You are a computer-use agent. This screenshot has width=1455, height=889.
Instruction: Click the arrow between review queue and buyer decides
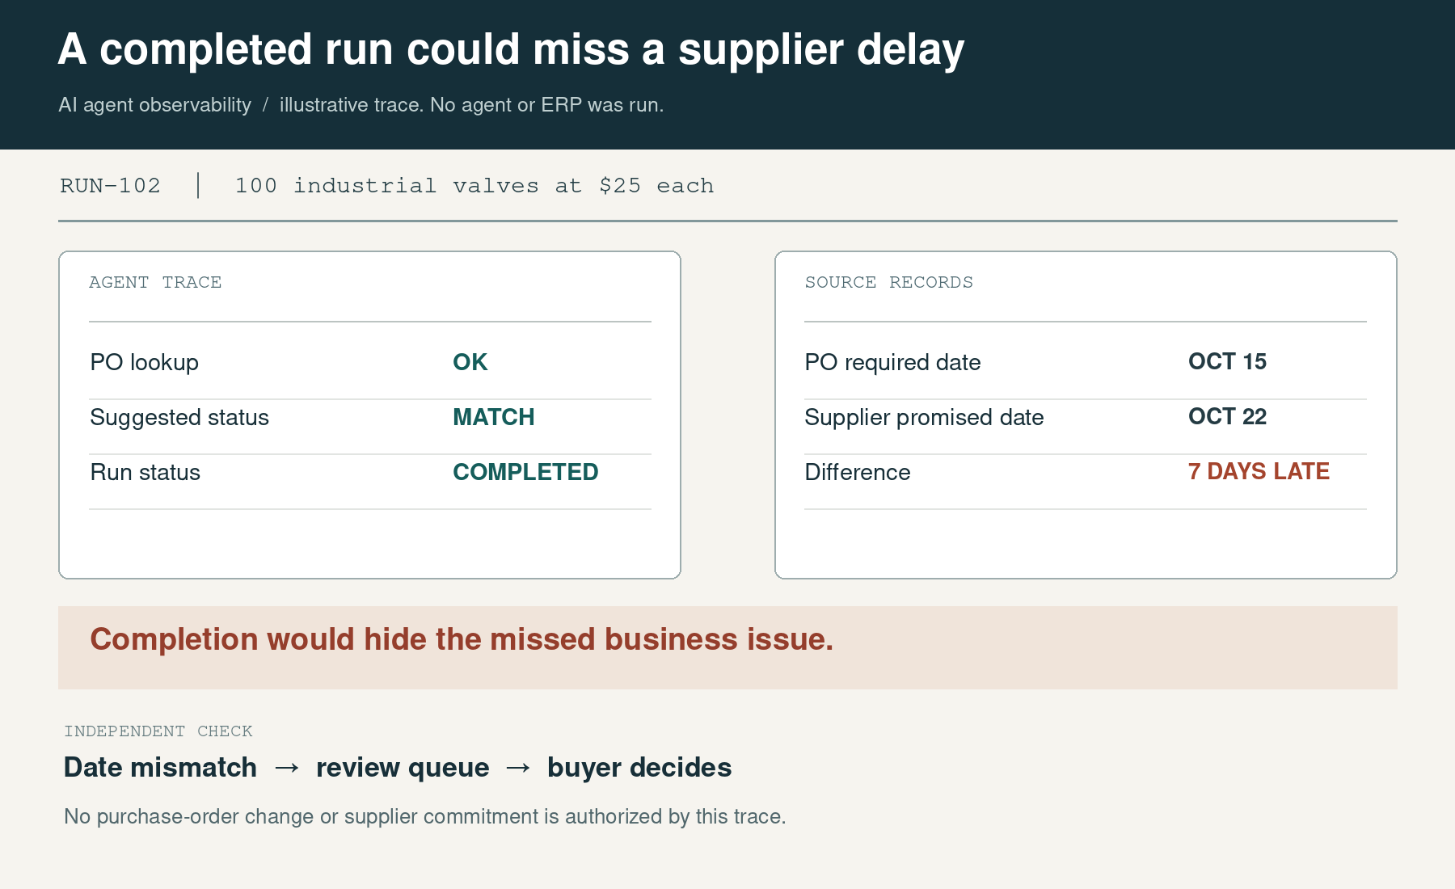tap(518, 768)
